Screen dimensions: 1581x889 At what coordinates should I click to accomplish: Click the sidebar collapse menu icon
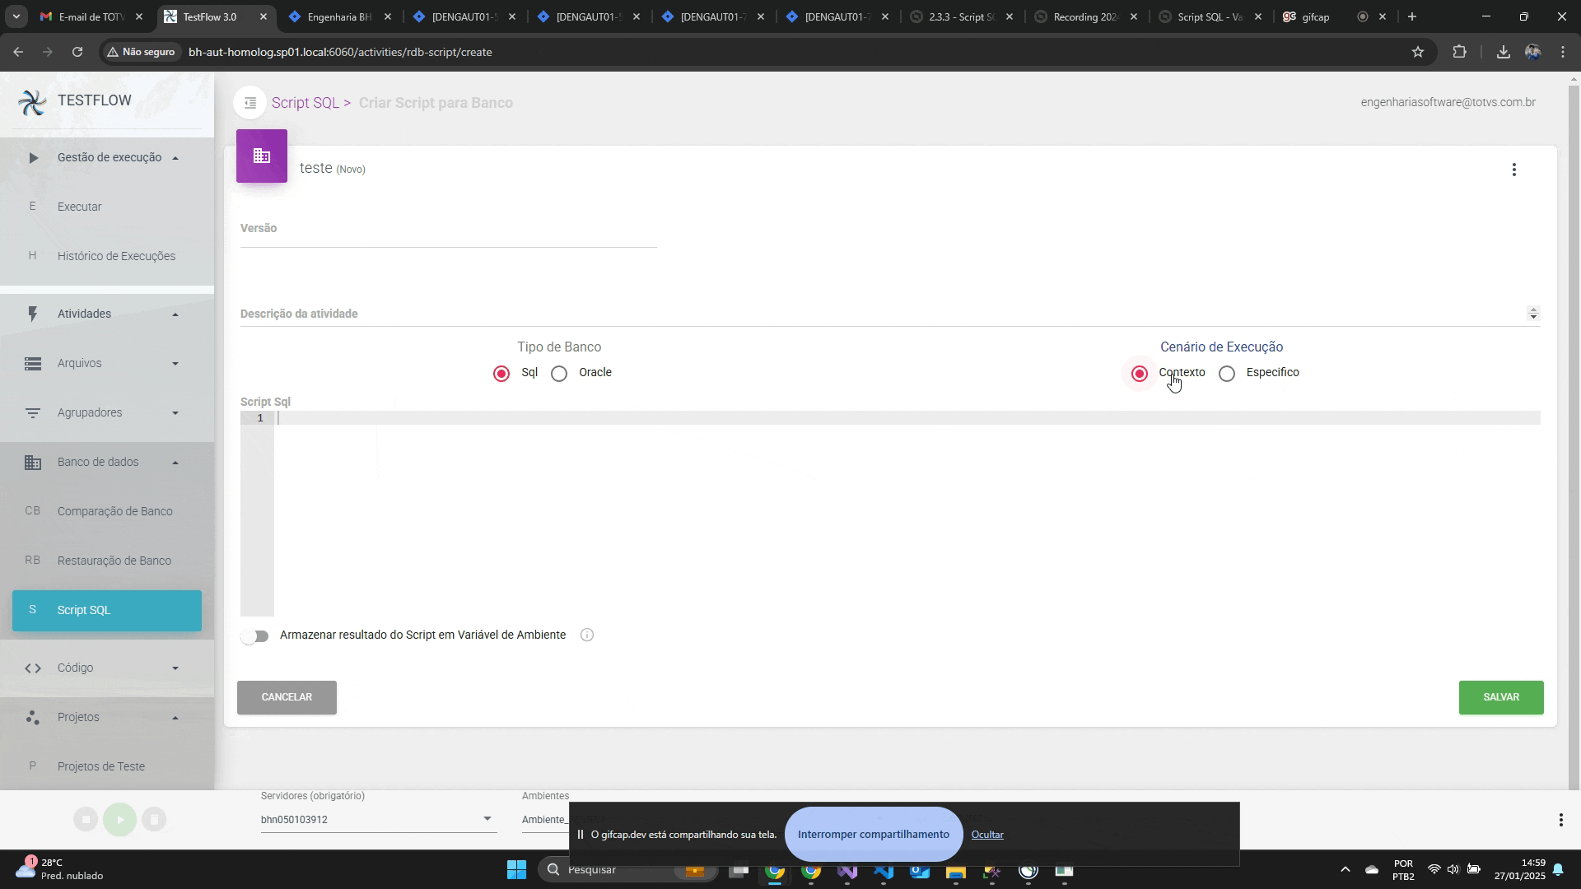point(250,103)
